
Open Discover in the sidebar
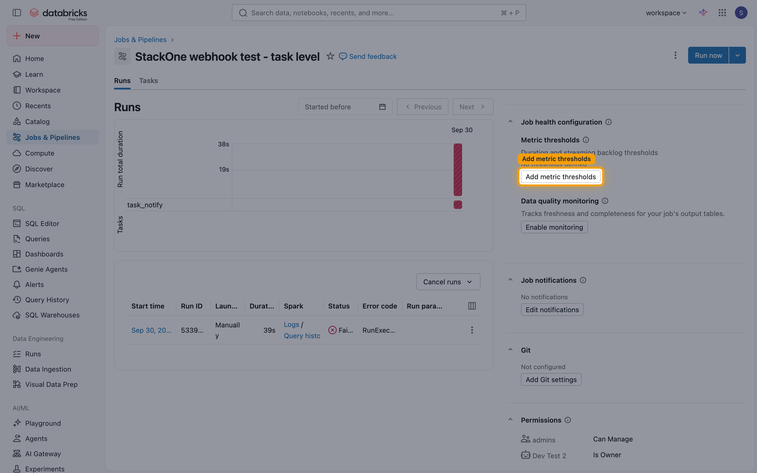point(53,169)
